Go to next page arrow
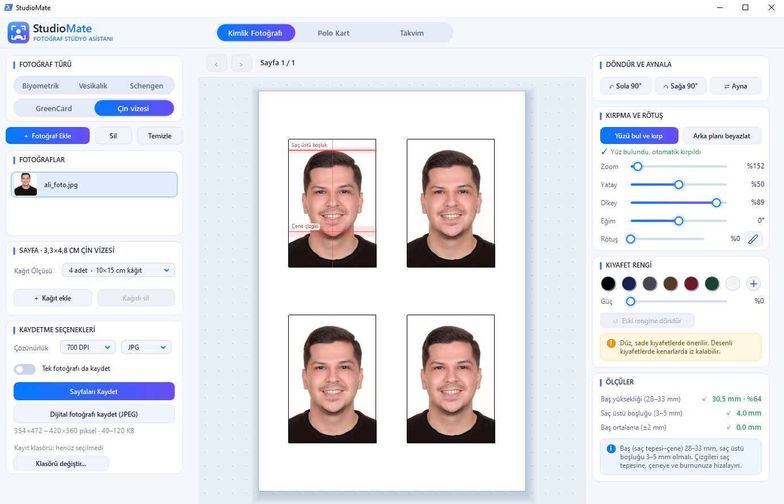Viewport: 784px width, 504px height. point(241,63)
